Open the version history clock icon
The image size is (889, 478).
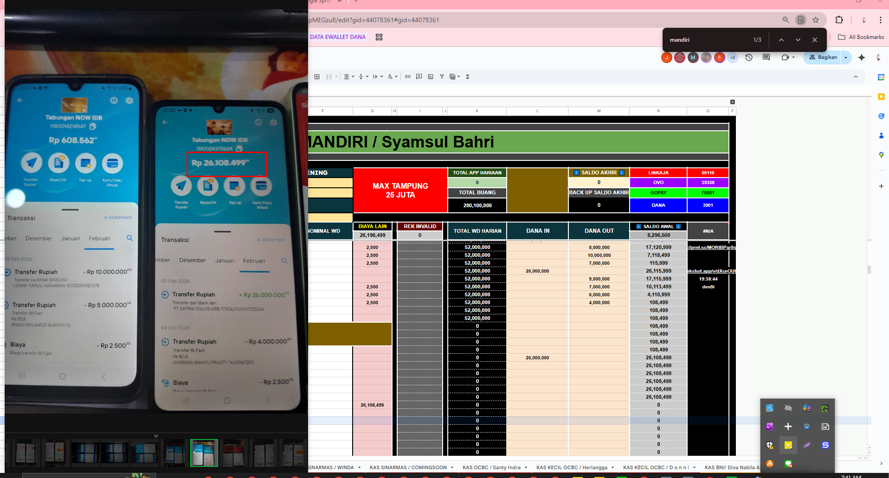[749, 57]
